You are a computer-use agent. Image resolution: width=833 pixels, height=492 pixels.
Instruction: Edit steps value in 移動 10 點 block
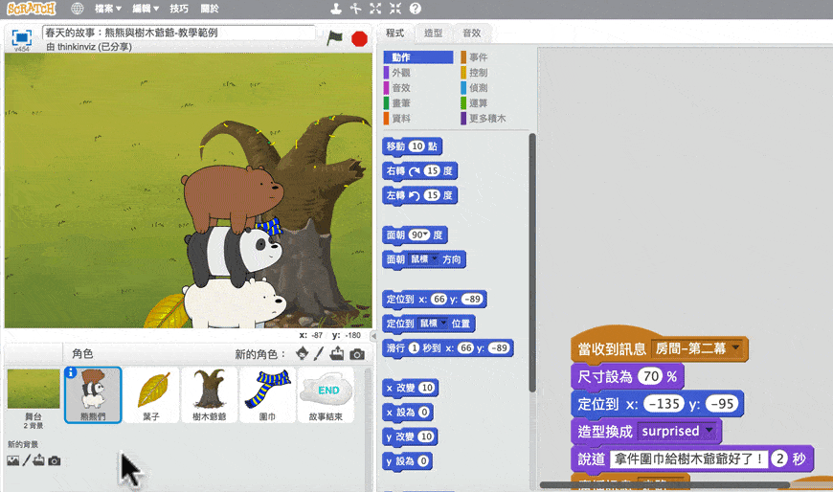pos(417,146)
